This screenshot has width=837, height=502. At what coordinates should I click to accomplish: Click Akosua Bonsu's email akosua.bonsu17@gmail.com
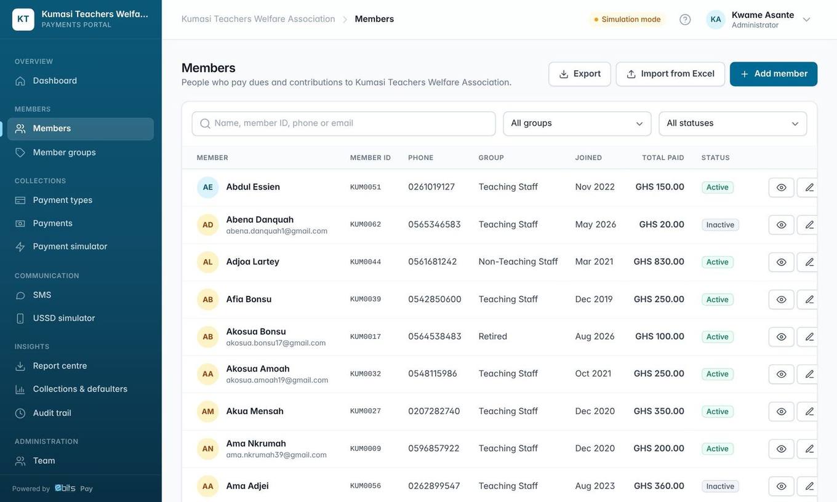coord(276,343)
